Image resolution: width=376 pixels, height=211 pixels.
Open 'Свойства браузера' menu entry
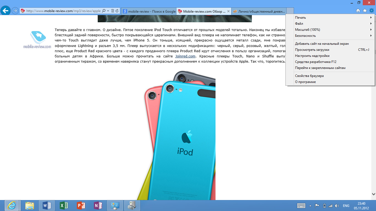pyautogui.click(x=330, y=76)
